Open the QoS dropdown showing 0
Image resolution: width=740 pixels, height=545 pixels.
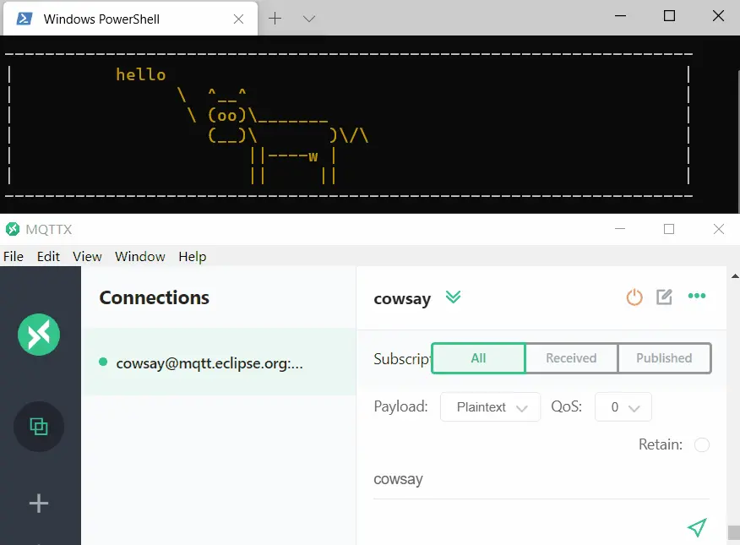pyautogui.click(x=623, y=406)
